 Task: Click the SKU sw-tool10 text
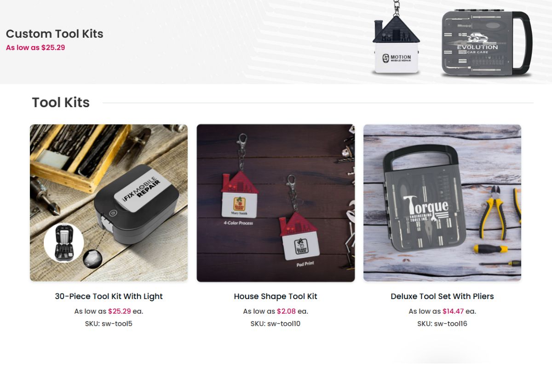(276, 323)
